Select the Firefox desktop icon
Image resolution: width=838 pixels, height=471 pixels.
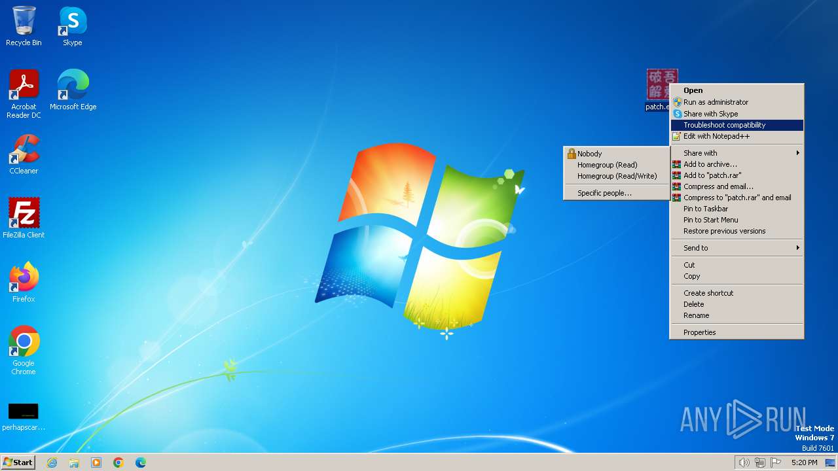point(24,283)
